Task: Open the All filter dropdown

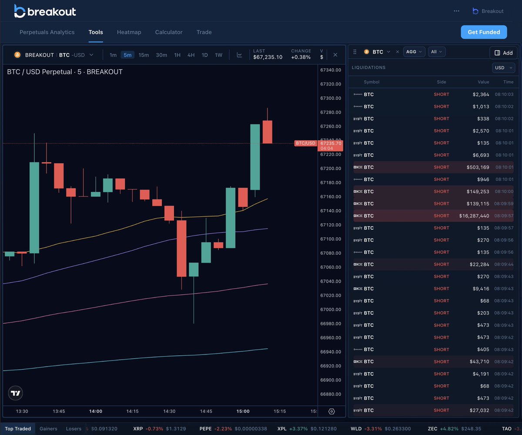Action: [437, 52]
